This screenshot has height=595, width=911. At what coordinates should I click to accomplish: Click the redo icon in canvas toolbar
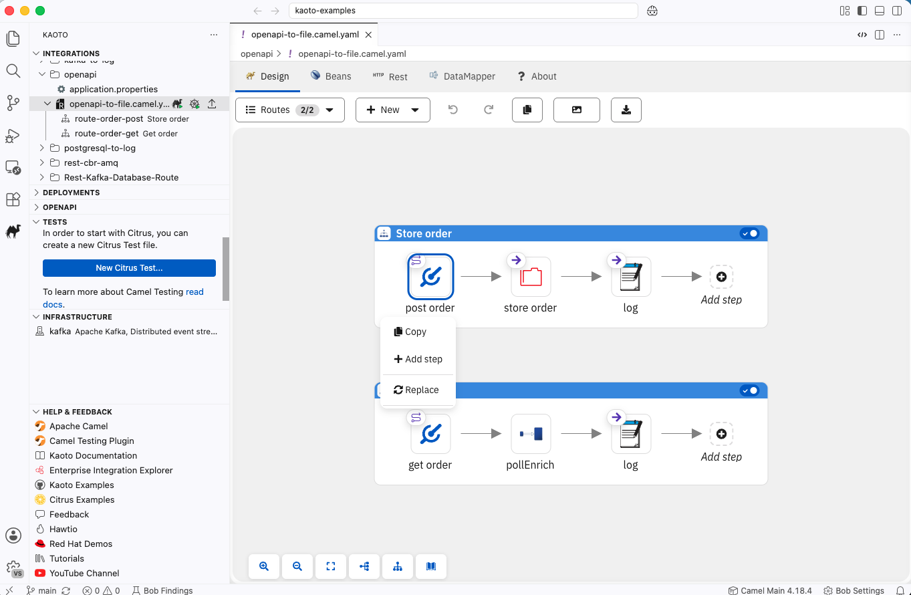[x=489, y=110]
